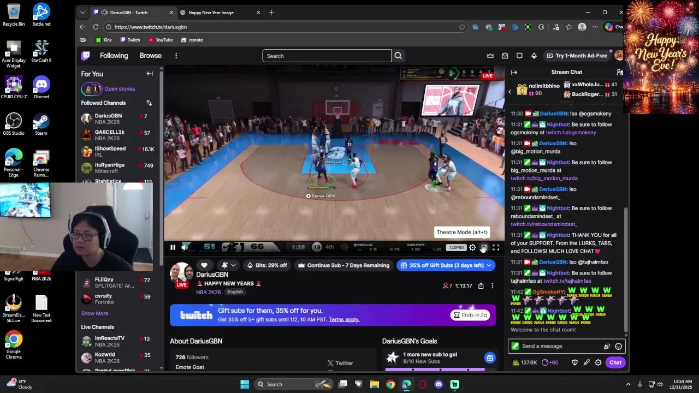Screen dimensions: 699x393
Task: Open Prime Loot crown icon
Action: [x=490, y=56]
